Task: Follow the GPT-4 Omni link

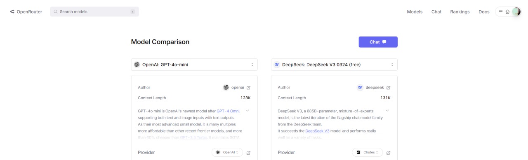Action: click(x=228, y=111)
